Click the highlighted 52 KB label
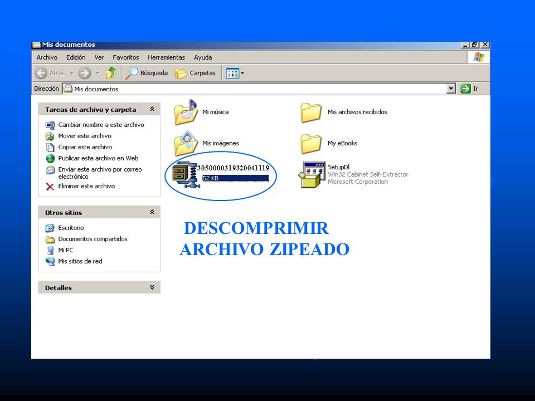Viewport: 535px width, 401px height. pyautogui.click(x=235, y=178)
